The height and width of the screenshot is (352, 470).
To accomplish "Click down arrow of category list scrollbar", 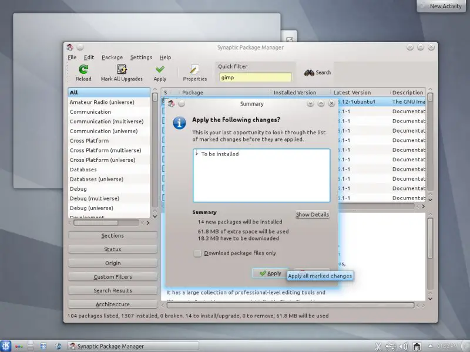I will pyautogui.click(x=155, y=216).
